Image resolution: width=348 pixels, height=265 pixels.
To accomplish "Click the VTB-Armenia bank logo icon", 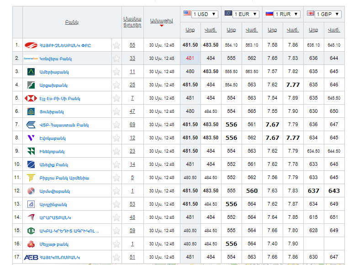I will click(x=31, y=125).
